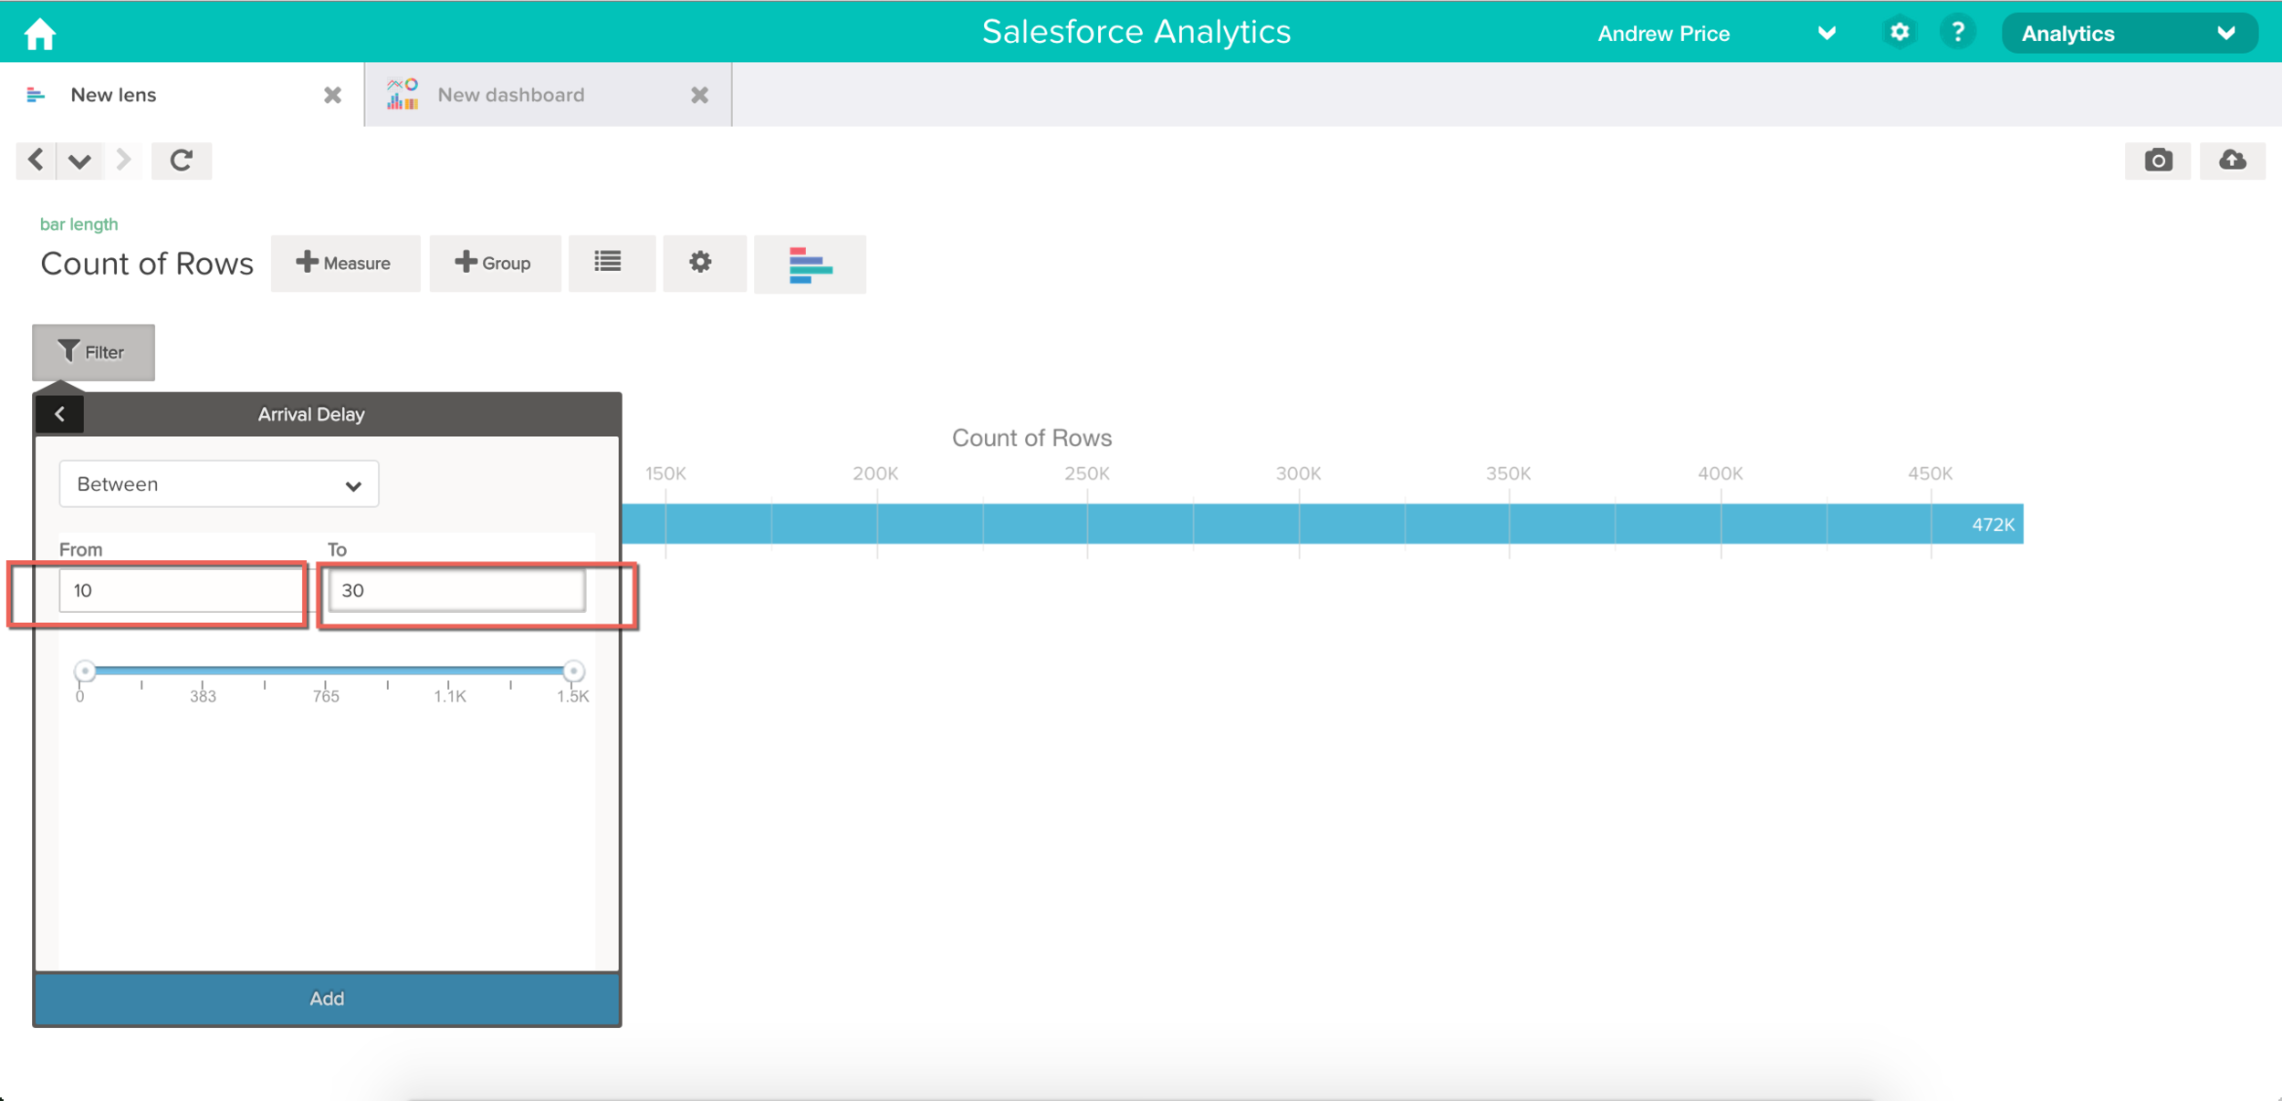Reset the lens with refresh icon
Viewport: 2282px width, 1101px height.
(x=182, y=161)
